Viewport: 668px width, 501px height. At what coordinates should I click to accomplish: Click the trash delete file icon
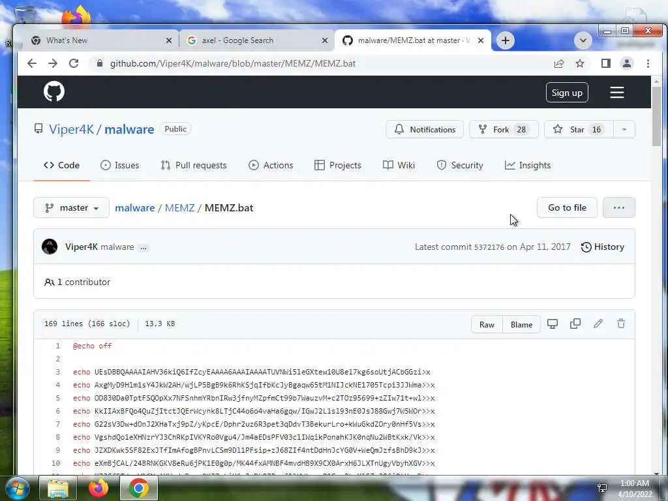tap(621, 324)
